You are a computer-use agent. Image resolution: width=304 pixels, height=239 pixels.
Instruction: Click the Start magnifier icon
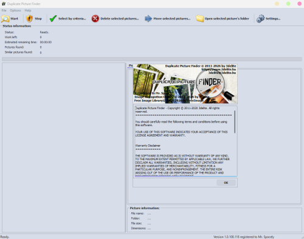coord(5,19)
